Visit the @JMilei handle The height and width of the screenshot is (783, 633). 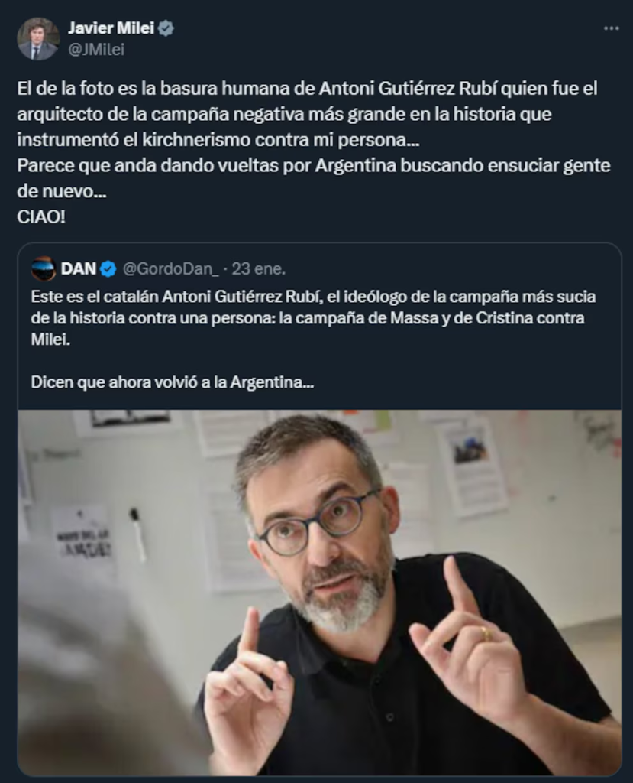(x=96, y=50)
